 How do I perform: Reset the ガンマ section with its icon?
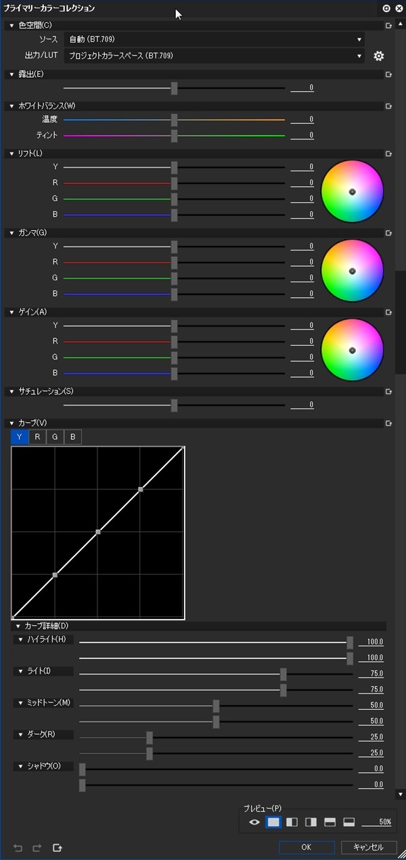pyautogui.click(x=388, y=233)
